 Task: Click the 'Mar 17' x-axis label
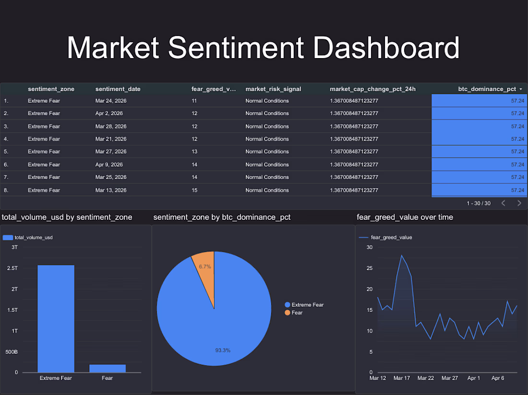402,378
